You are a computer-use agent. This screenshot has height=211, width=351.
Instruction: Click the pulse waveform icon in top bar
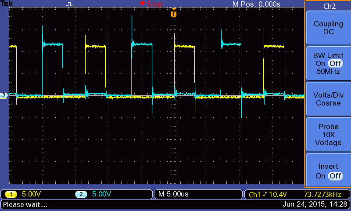tap(70, 4)
